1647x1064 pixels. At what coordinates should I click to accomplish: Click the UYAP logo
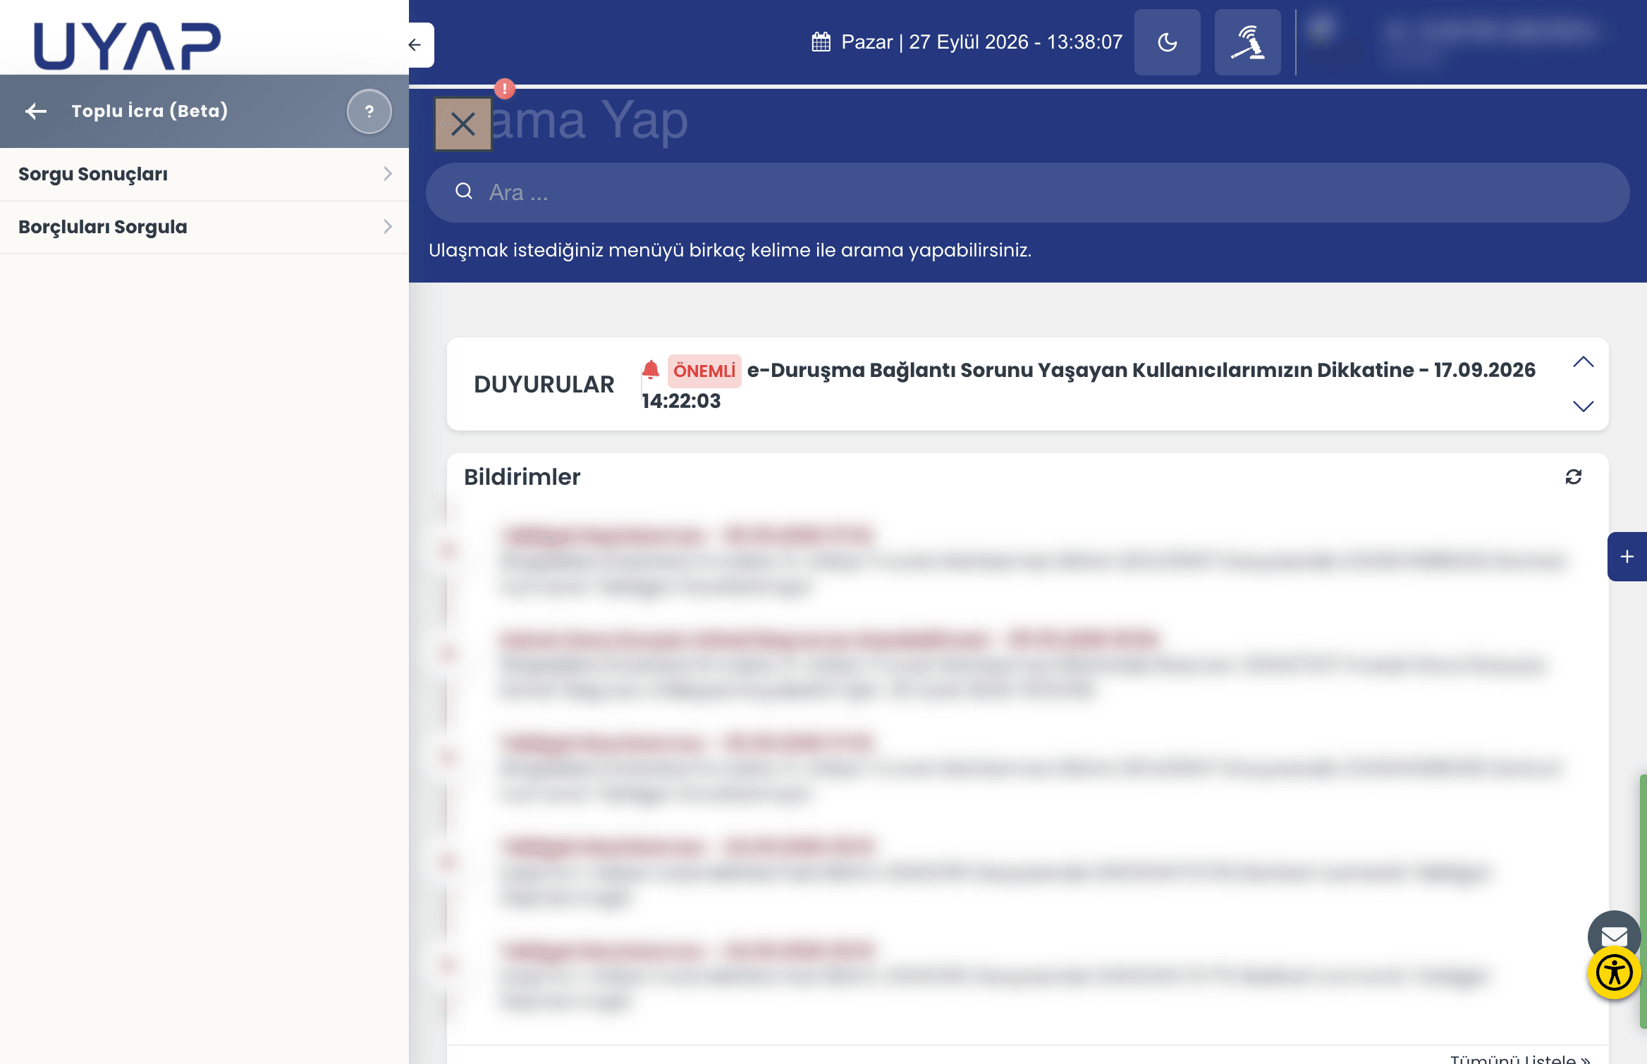click(127, 46)
